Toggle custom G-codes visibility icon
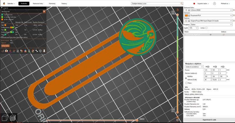The width and height of the screenshot is (235, 123). click(x=33, y=51)
